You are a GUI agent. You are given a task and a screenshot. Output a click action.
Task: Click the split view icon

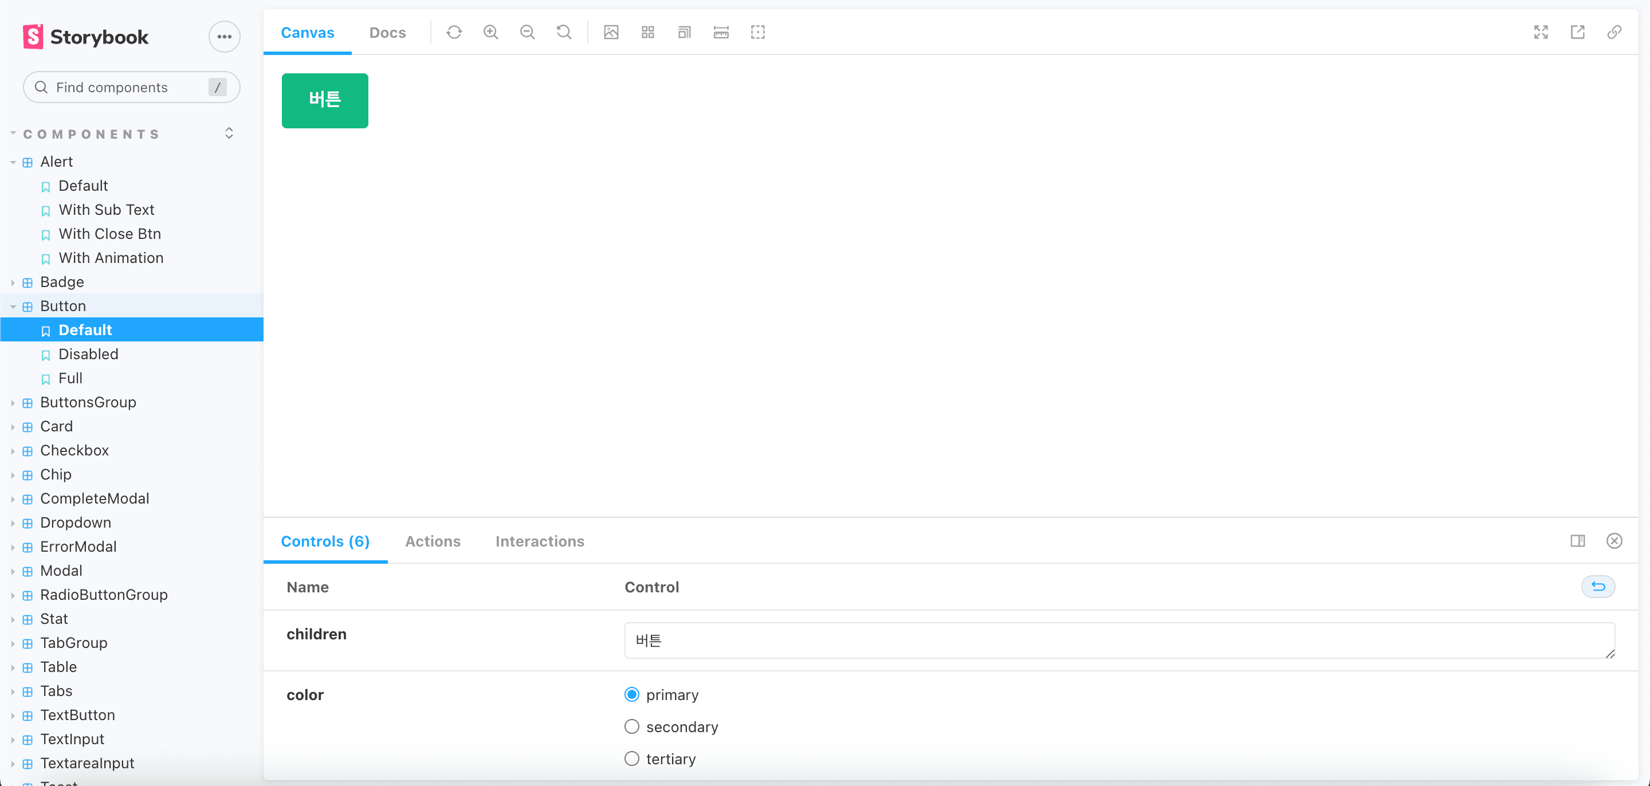pyautogui.click(x=1578, y=541)
